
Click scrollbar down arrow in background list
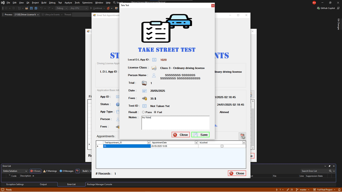click(253, 148)
